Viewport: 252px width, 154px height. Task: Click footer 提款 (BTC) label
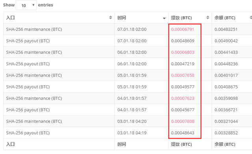click(x=181, y=145)
